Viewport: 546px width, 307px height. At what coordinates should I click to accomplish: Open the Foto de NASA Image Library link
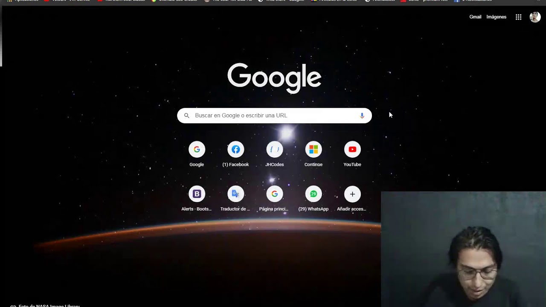point(49,305)
